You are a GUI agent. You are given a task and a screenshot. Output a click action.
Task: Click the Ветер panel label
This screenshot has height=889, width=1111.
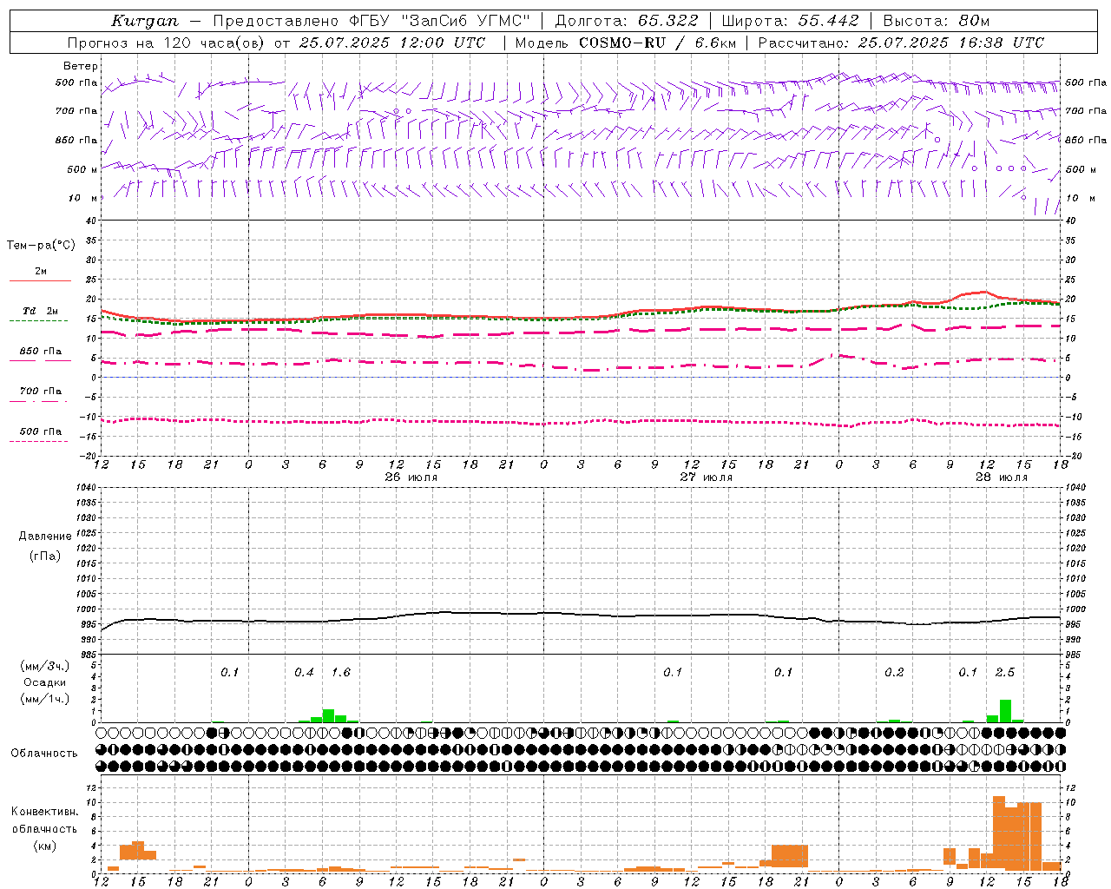coord(80,66)
